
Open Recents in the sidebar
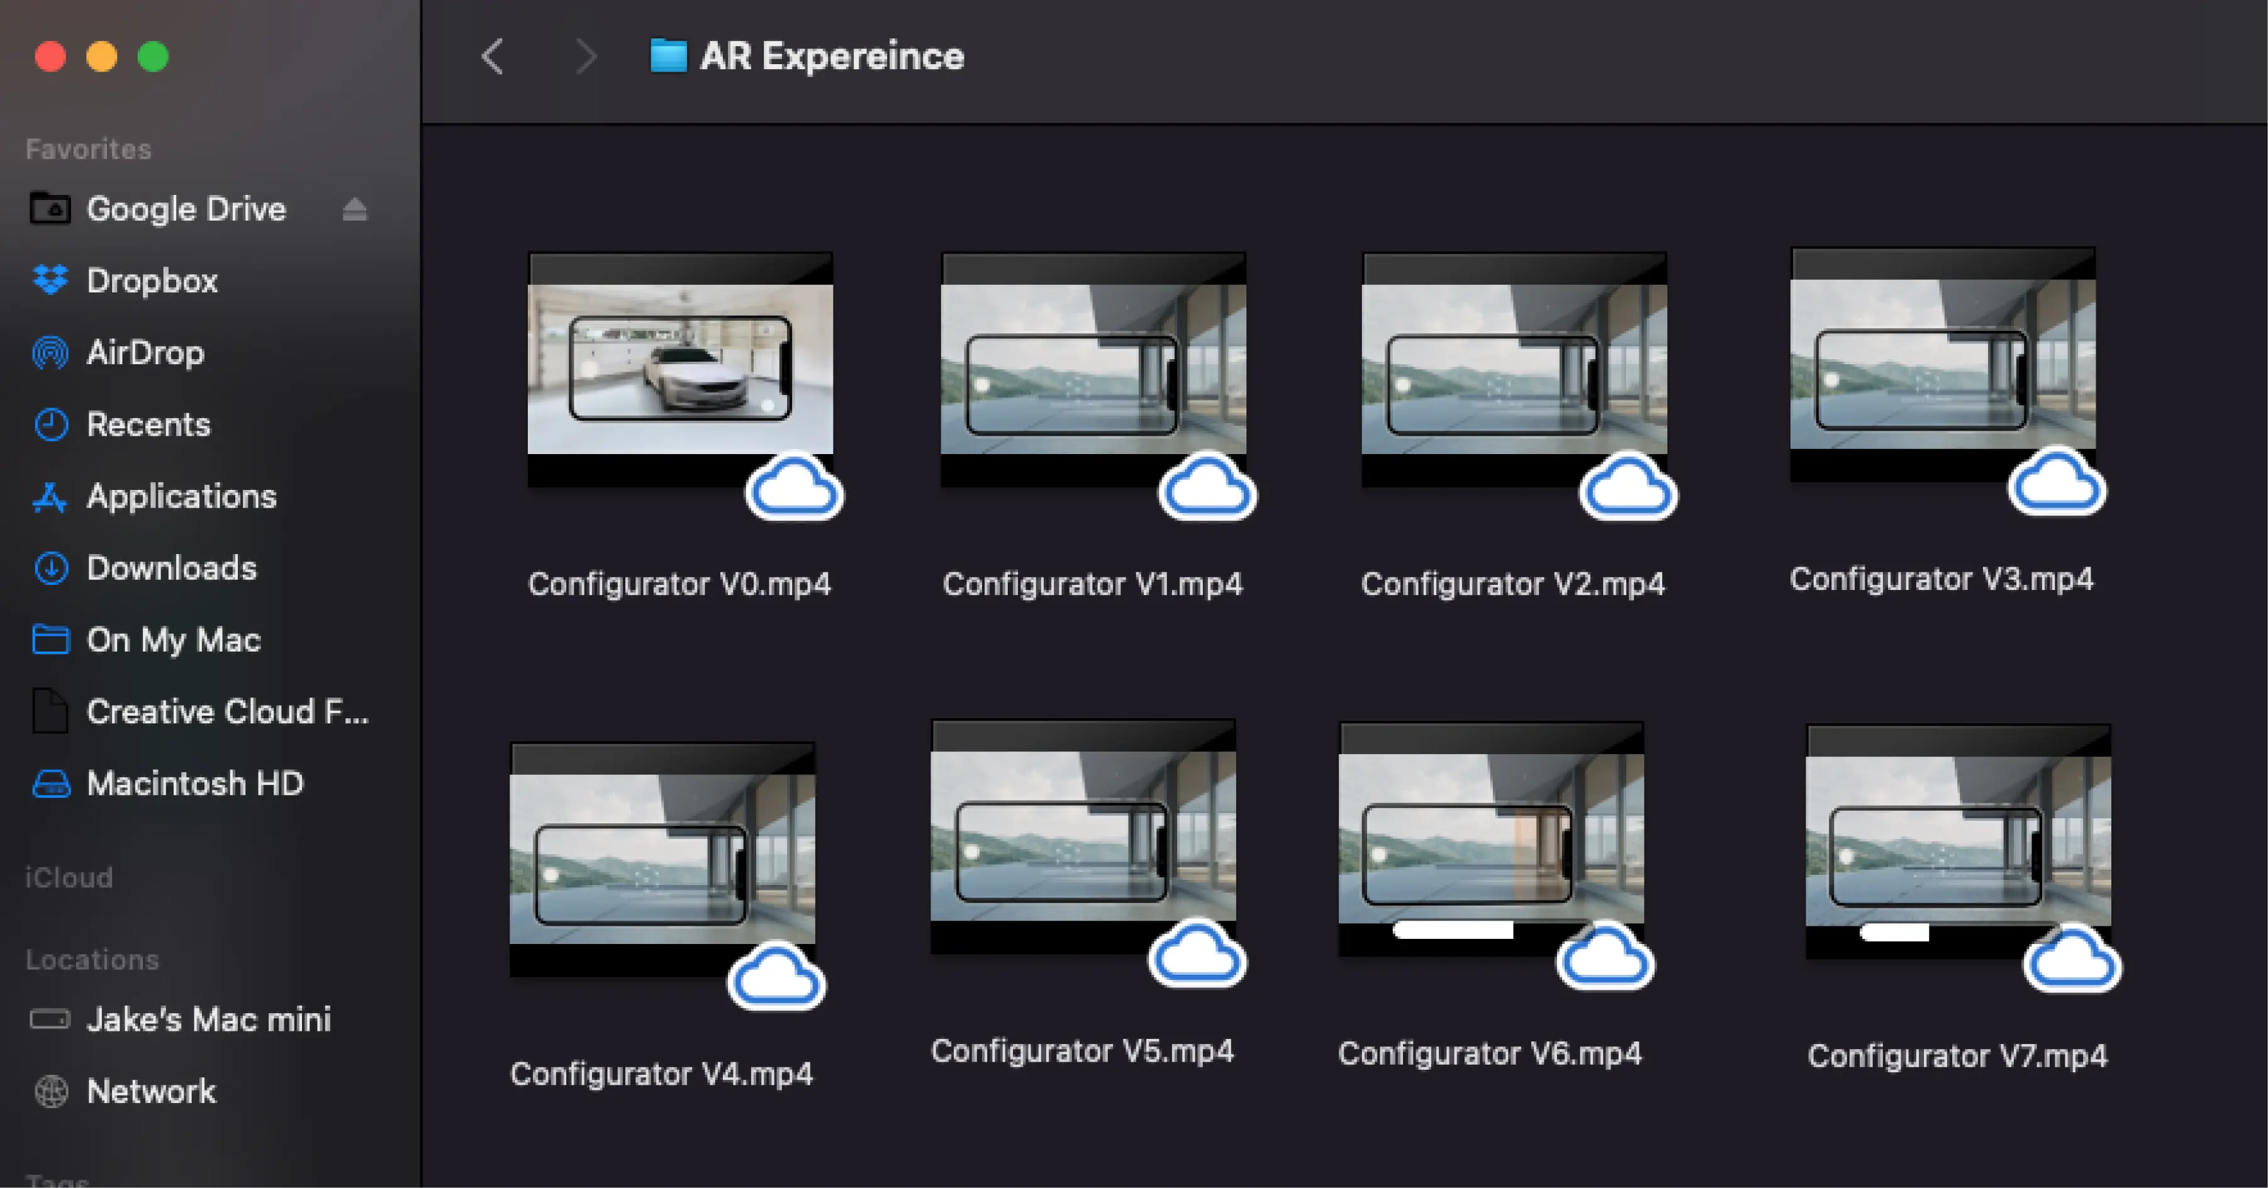(148, 425)
